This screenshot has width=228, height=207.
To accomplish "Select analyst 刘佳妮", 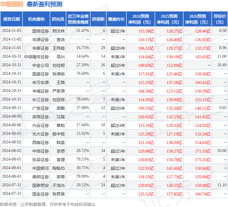I will tap(58, 65).
